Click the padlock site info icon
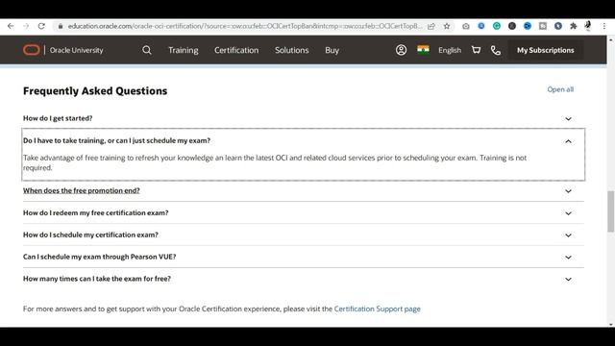615x346 pixels. [60, 26]
